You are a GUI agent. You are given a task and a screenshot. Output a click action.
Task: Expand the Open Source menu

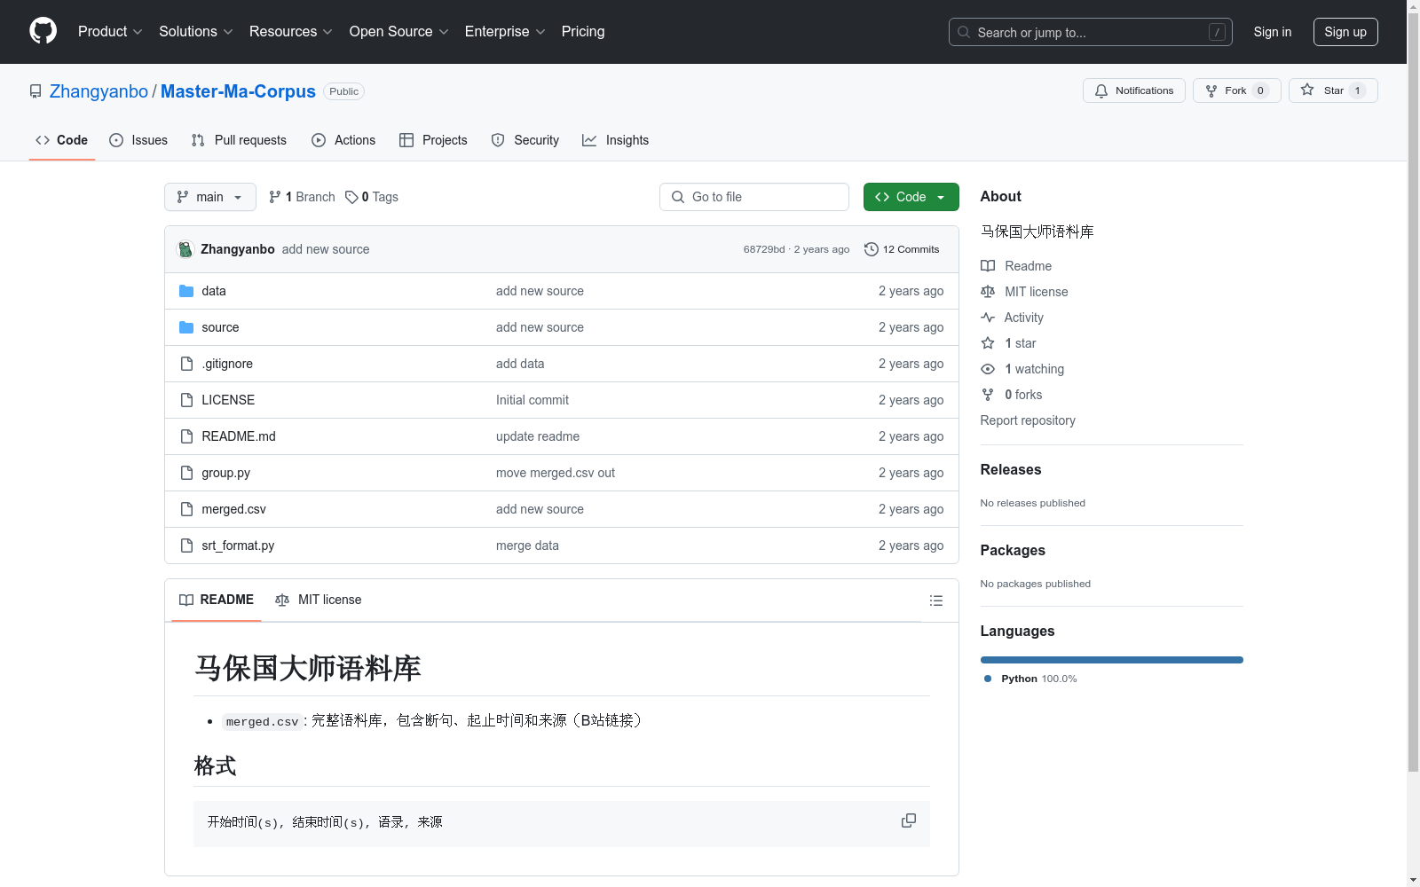click(x=398, y=32)
